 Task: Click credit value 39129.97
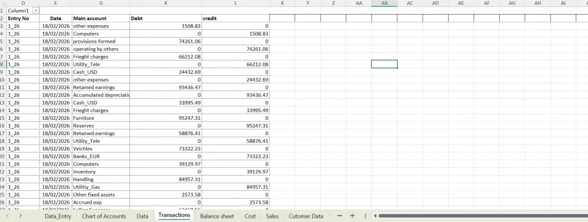pyautogui.click(x=236, y=172)
